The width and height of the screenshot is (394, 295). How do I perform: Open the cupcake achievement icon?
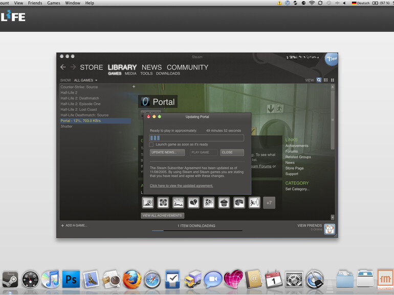coord(224,203)
